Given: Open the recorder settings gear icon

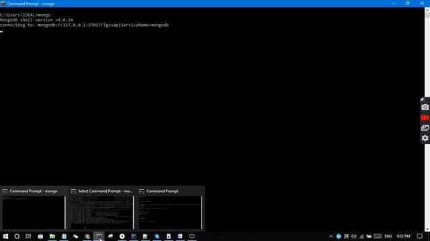Looking at the screenshot, I should click(425, 139).
